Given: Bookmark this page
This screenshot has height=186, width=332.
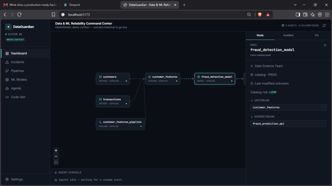Looking at the screenshot, I should pos(54,14).
